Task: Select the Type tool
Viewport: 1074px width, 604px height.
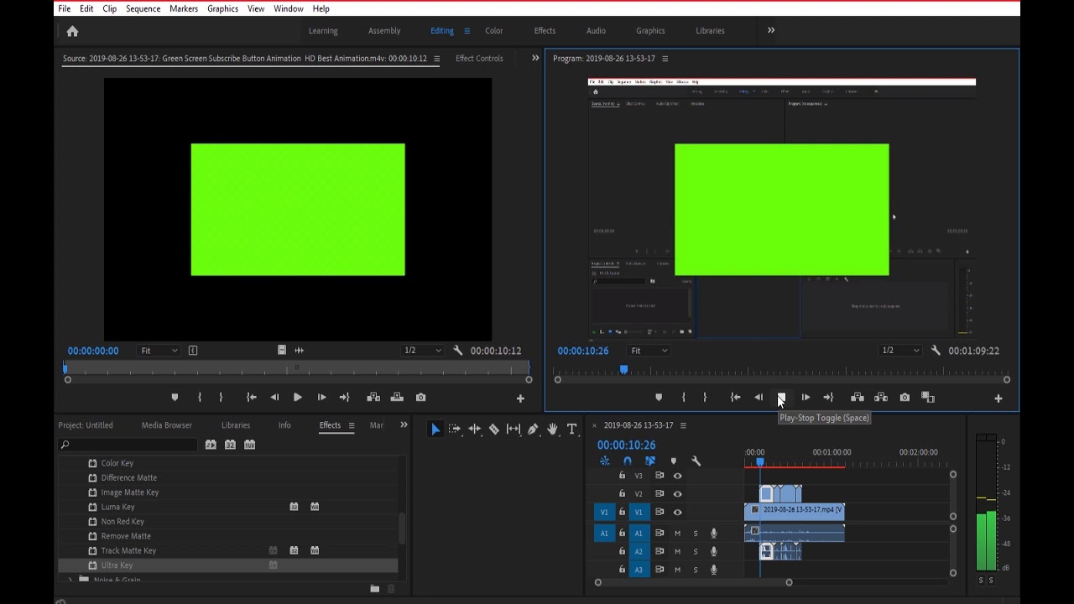Action: pyautogui.click(x=572, y=429)
